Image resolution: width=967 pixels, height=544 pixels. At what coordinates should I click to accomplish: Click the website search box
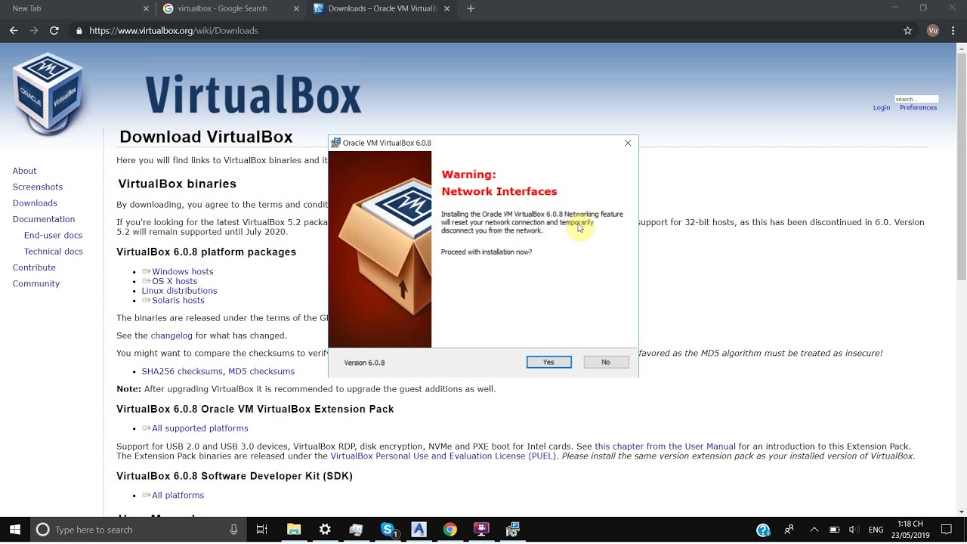point(916,99)
